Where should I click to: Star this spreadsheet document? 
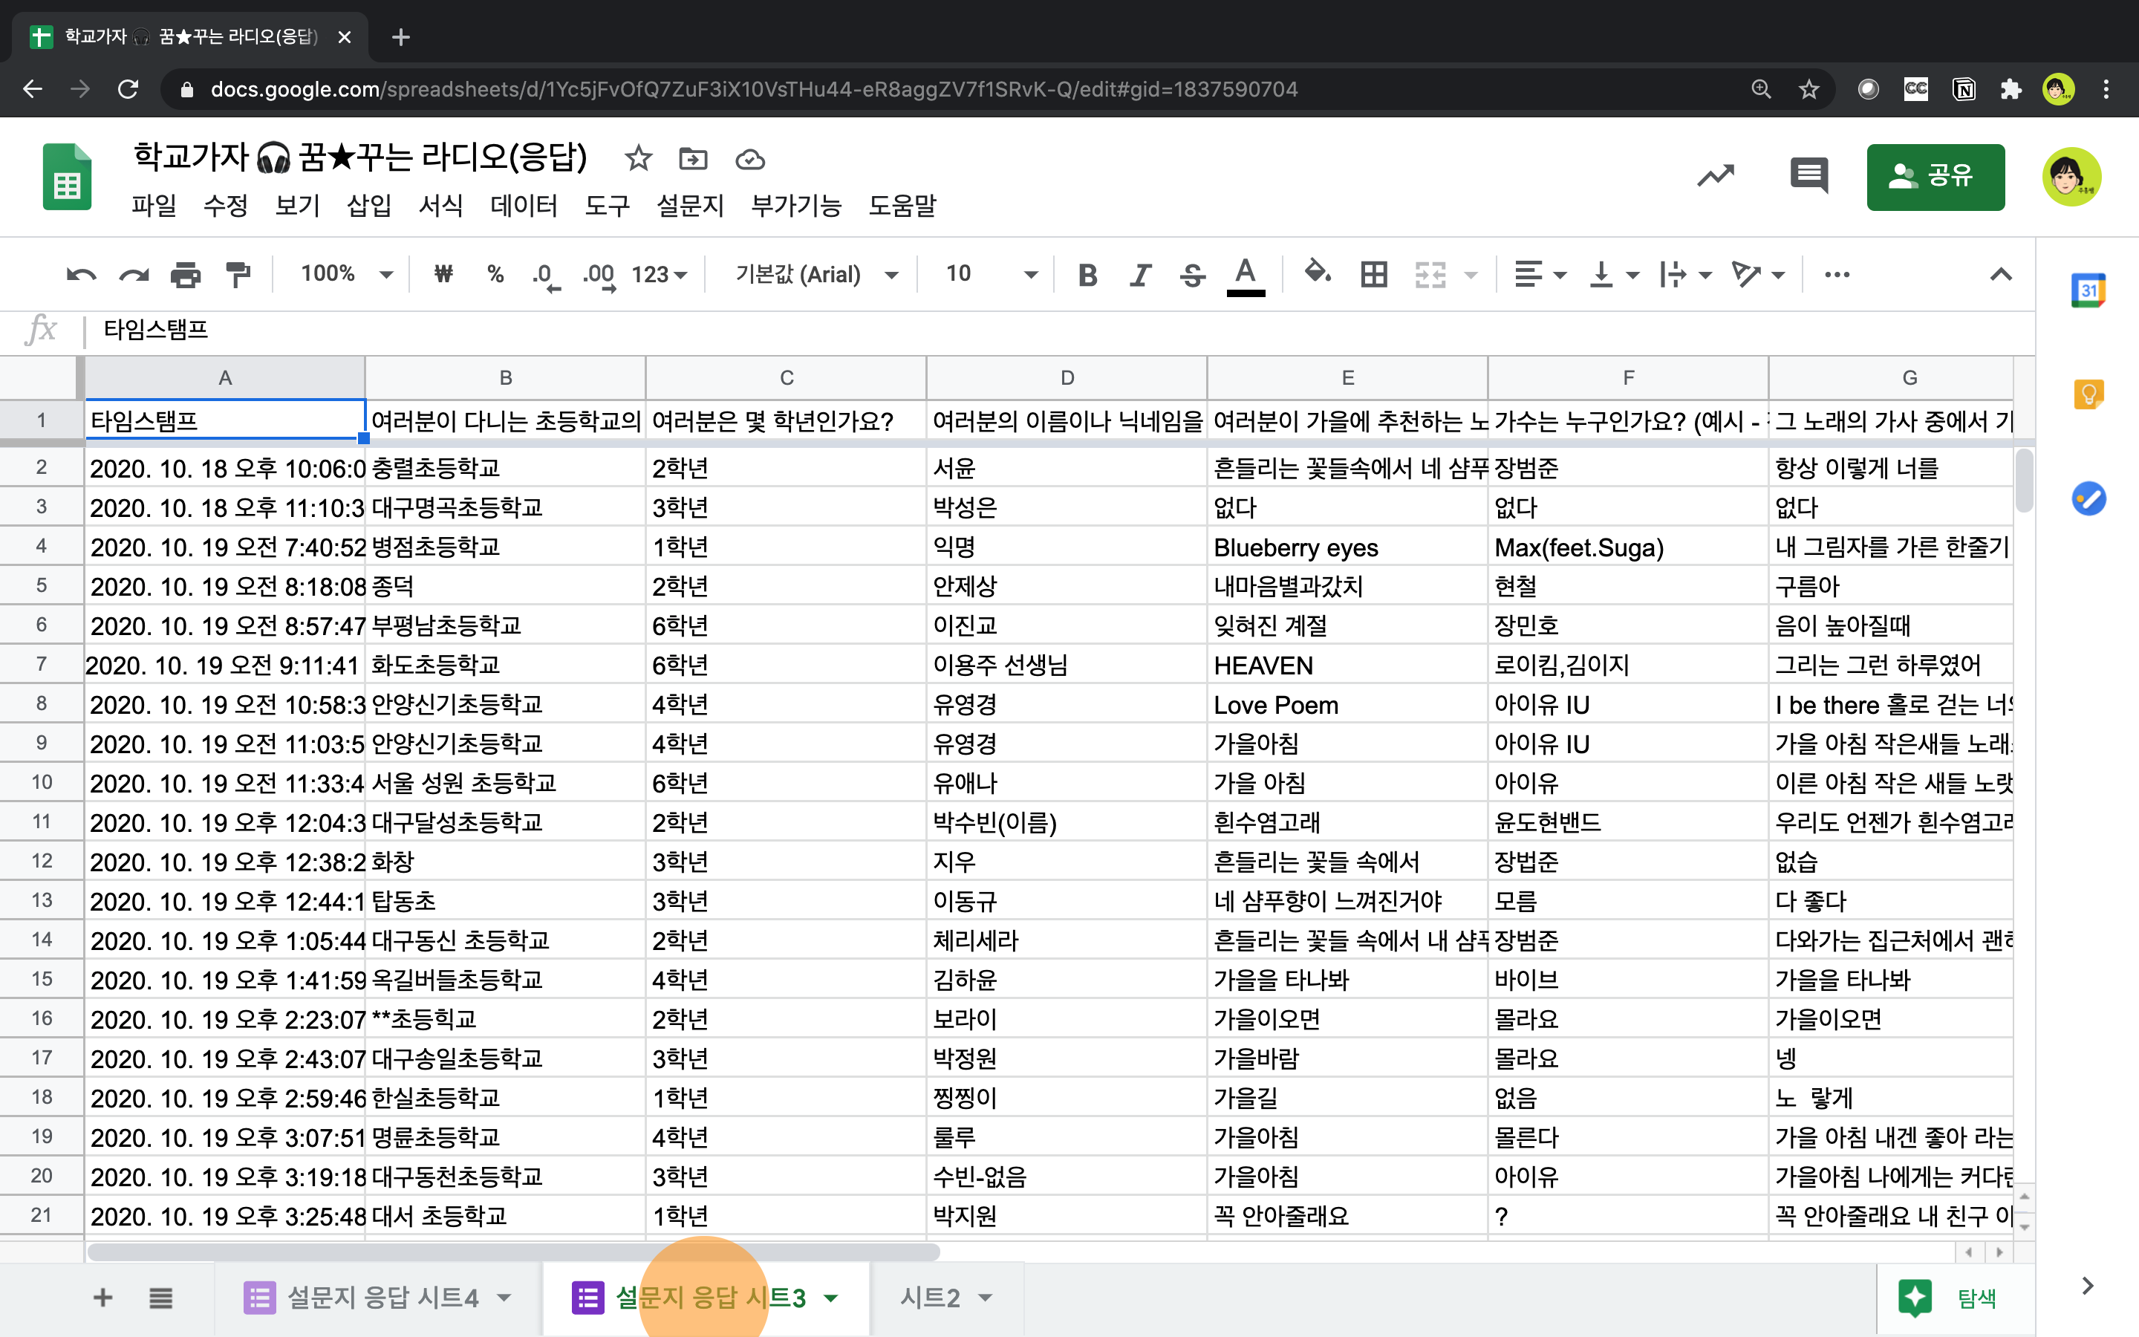point(637,159)
